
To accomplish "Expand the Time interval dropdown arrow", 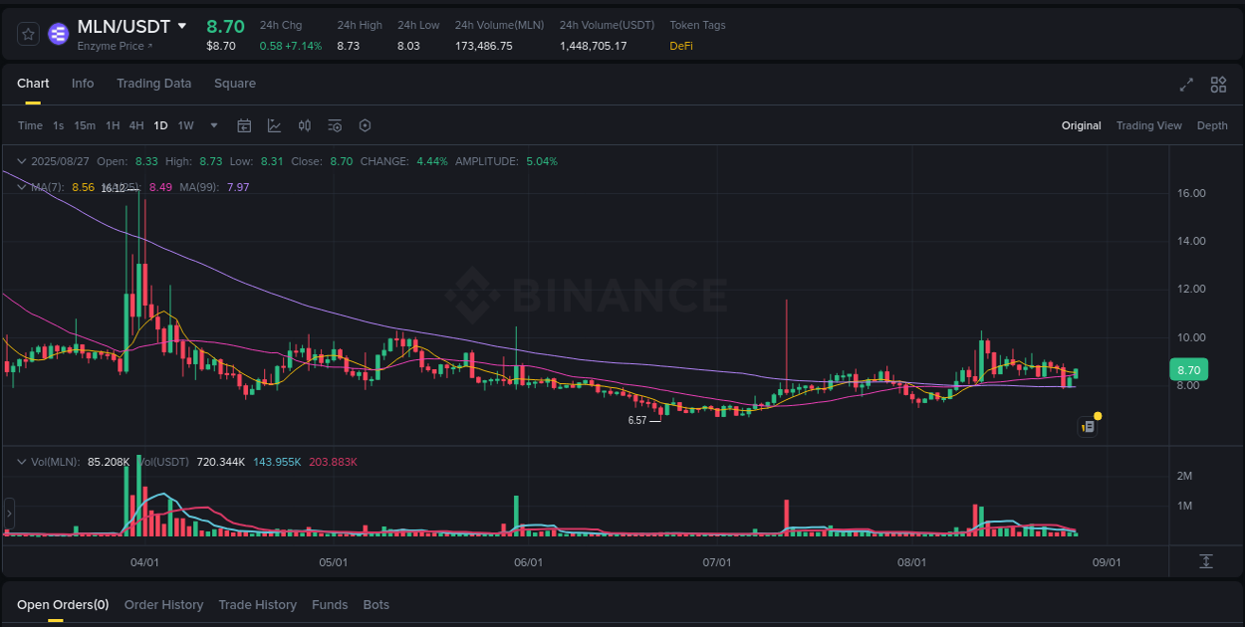I will (213, 125).
